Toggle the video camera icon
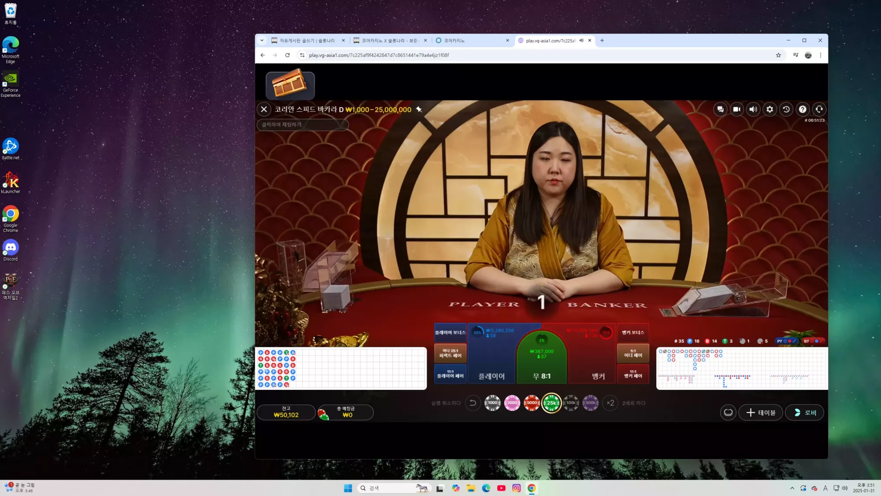Viewport: 881px width, 496px height. [736, 110]
